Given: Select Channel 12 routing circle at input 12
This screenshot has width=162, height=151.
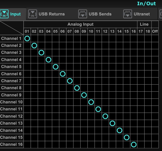Looking at the screenshot, I should [x=105, y=116].
